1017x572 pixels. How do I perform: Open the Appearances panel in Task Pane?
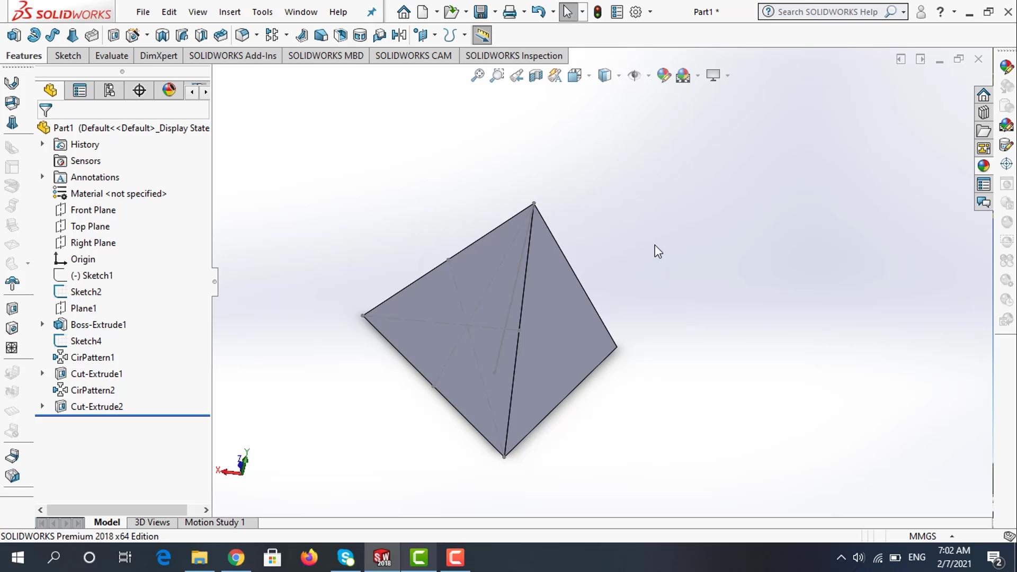click(x=984, y=165)
